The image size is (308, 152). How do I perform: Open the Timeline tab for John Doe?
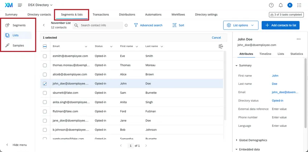pyautogui.click(x=265, y=54)
